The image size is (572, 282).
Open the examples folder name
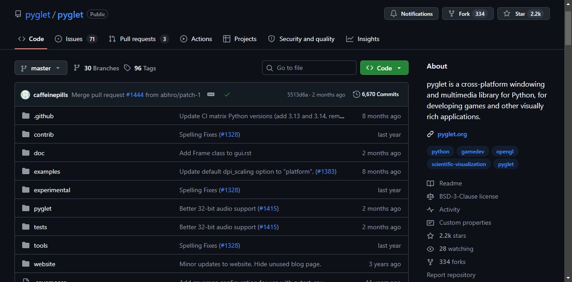pyautogui.click(x=47, y=171)
